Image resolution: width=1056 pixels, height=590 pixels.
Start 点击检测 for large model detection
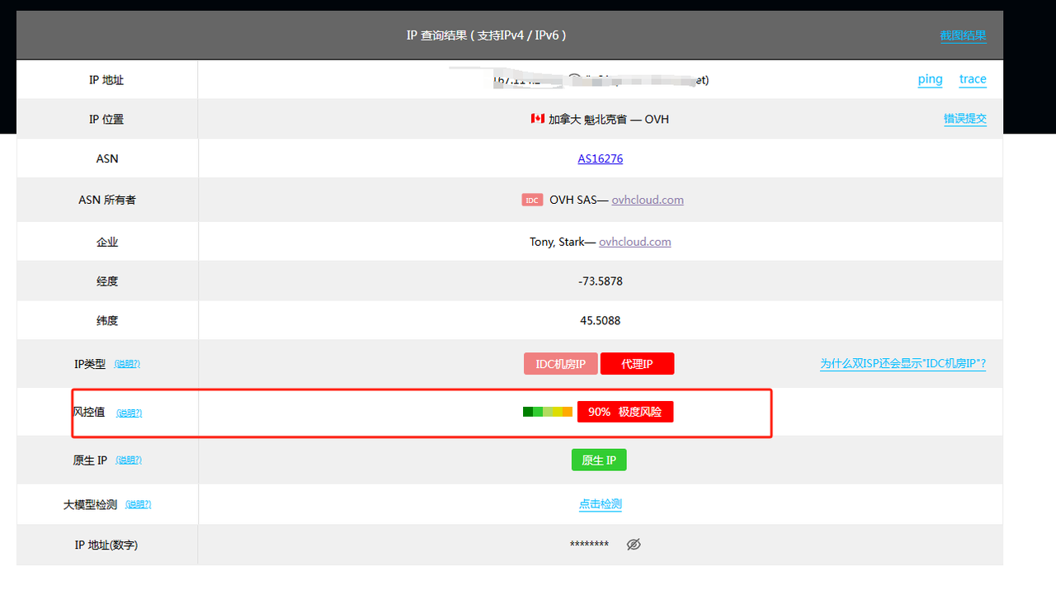(x=600, y=504)
